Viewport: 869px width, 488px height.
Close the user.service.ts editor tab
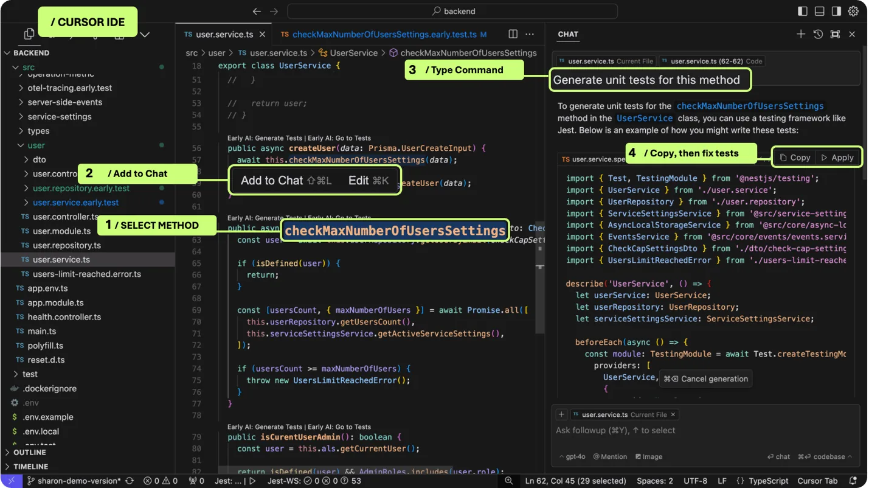point(262,35)
